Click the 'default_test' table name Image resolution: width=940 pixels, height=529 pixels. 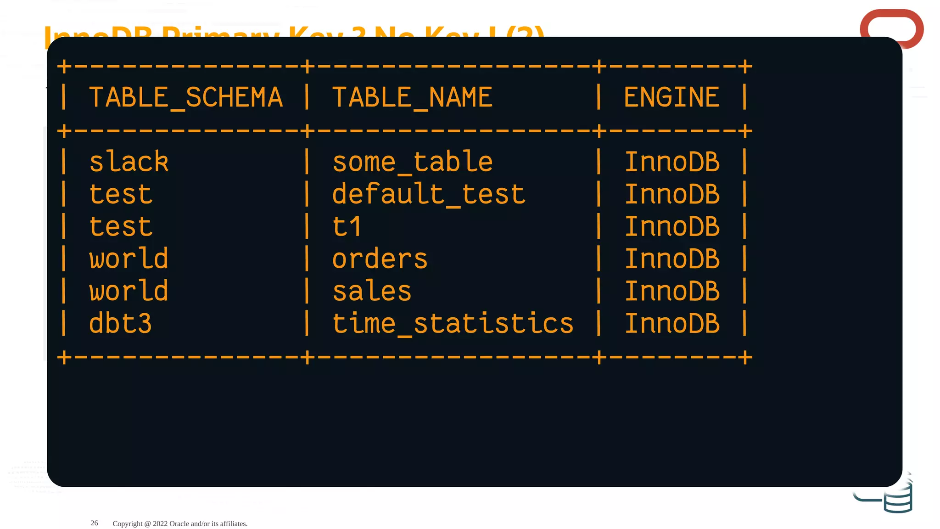click(428, 195)
